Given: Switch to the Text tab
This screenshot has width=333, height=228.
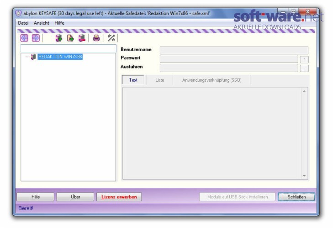Looking at the screenshot, I should click(133, 80).
